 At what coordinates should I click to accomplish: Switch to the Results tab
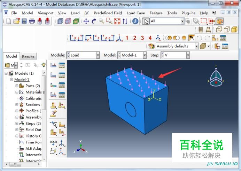(x=28, y=57)
